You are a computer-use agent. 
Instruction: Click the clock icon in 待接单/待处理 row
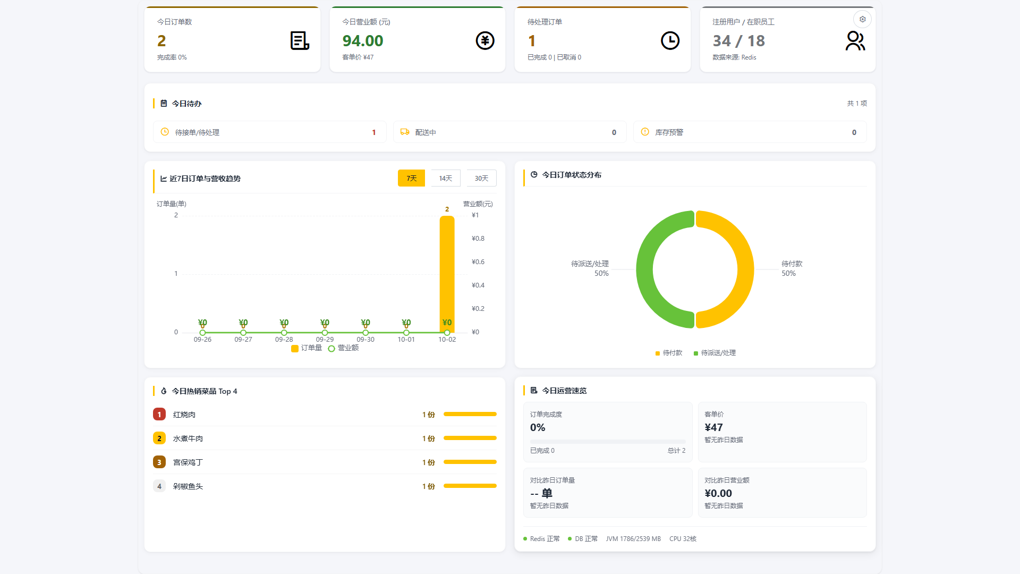[165, 132]
